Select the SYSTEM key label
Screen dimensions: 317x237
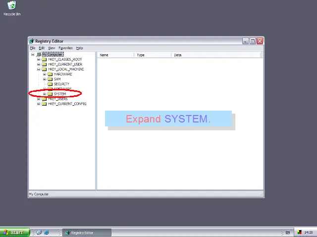pyautogui.click(x=60, y=94)
